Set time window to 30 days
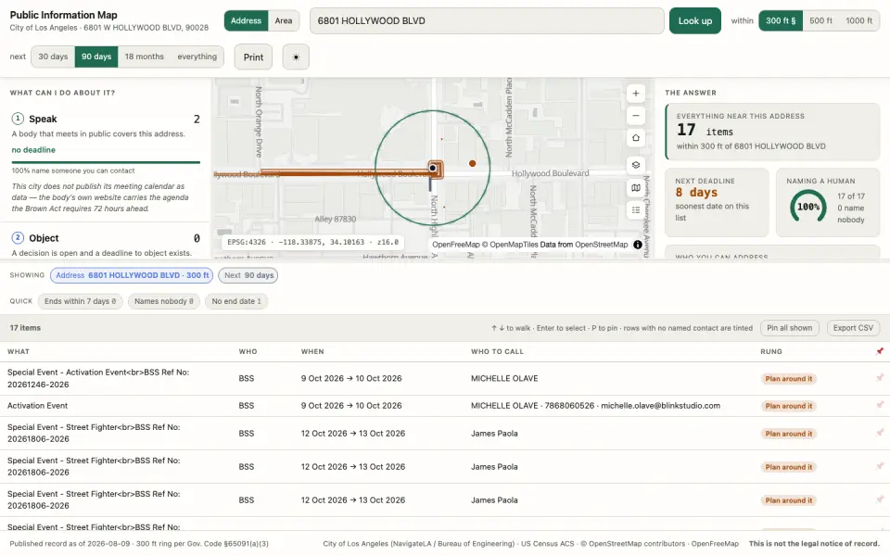The width and height of the screenshot is (890, 556). click(x=53, y=57)
